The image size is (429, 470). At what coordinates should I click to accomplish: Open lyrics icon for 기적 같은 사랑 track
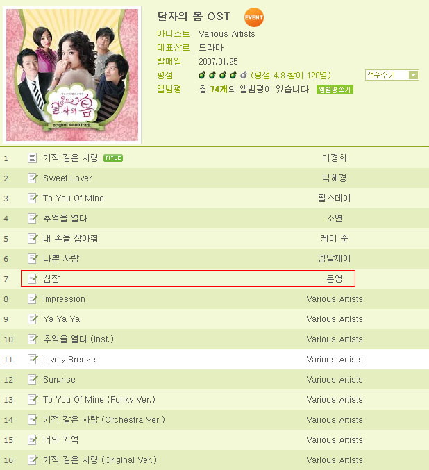(x=32, y=158)
